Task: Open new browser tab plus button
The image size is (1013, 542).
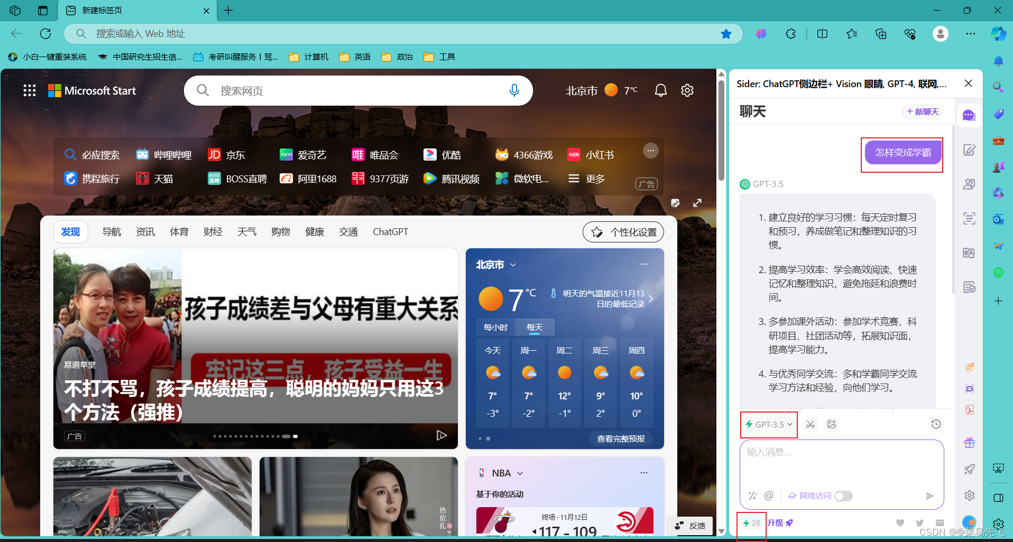Action: click(x=228, y=11)
